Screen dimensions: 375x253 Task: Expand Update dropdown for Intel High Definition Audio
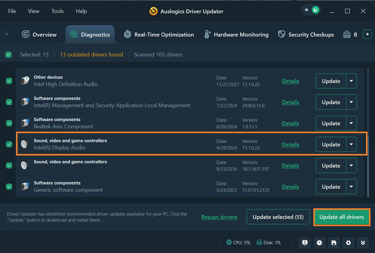351,81
